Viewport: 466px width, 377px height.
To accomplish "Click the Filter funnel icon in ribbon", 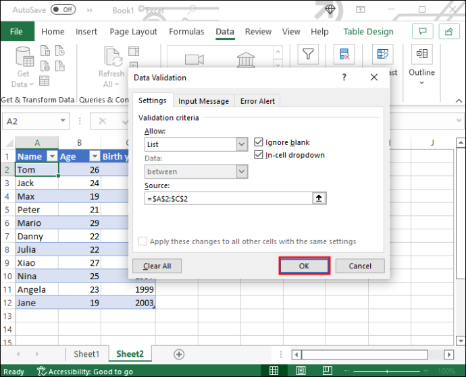I will pyautogui.click(x=308, y=55).
